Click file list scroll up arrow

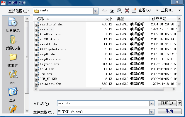coord(179,19)
